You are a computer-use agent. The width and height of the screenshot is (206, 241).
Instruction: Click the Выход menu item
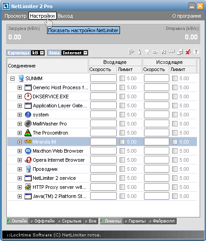pyautogui.click(x=66, y=16)
